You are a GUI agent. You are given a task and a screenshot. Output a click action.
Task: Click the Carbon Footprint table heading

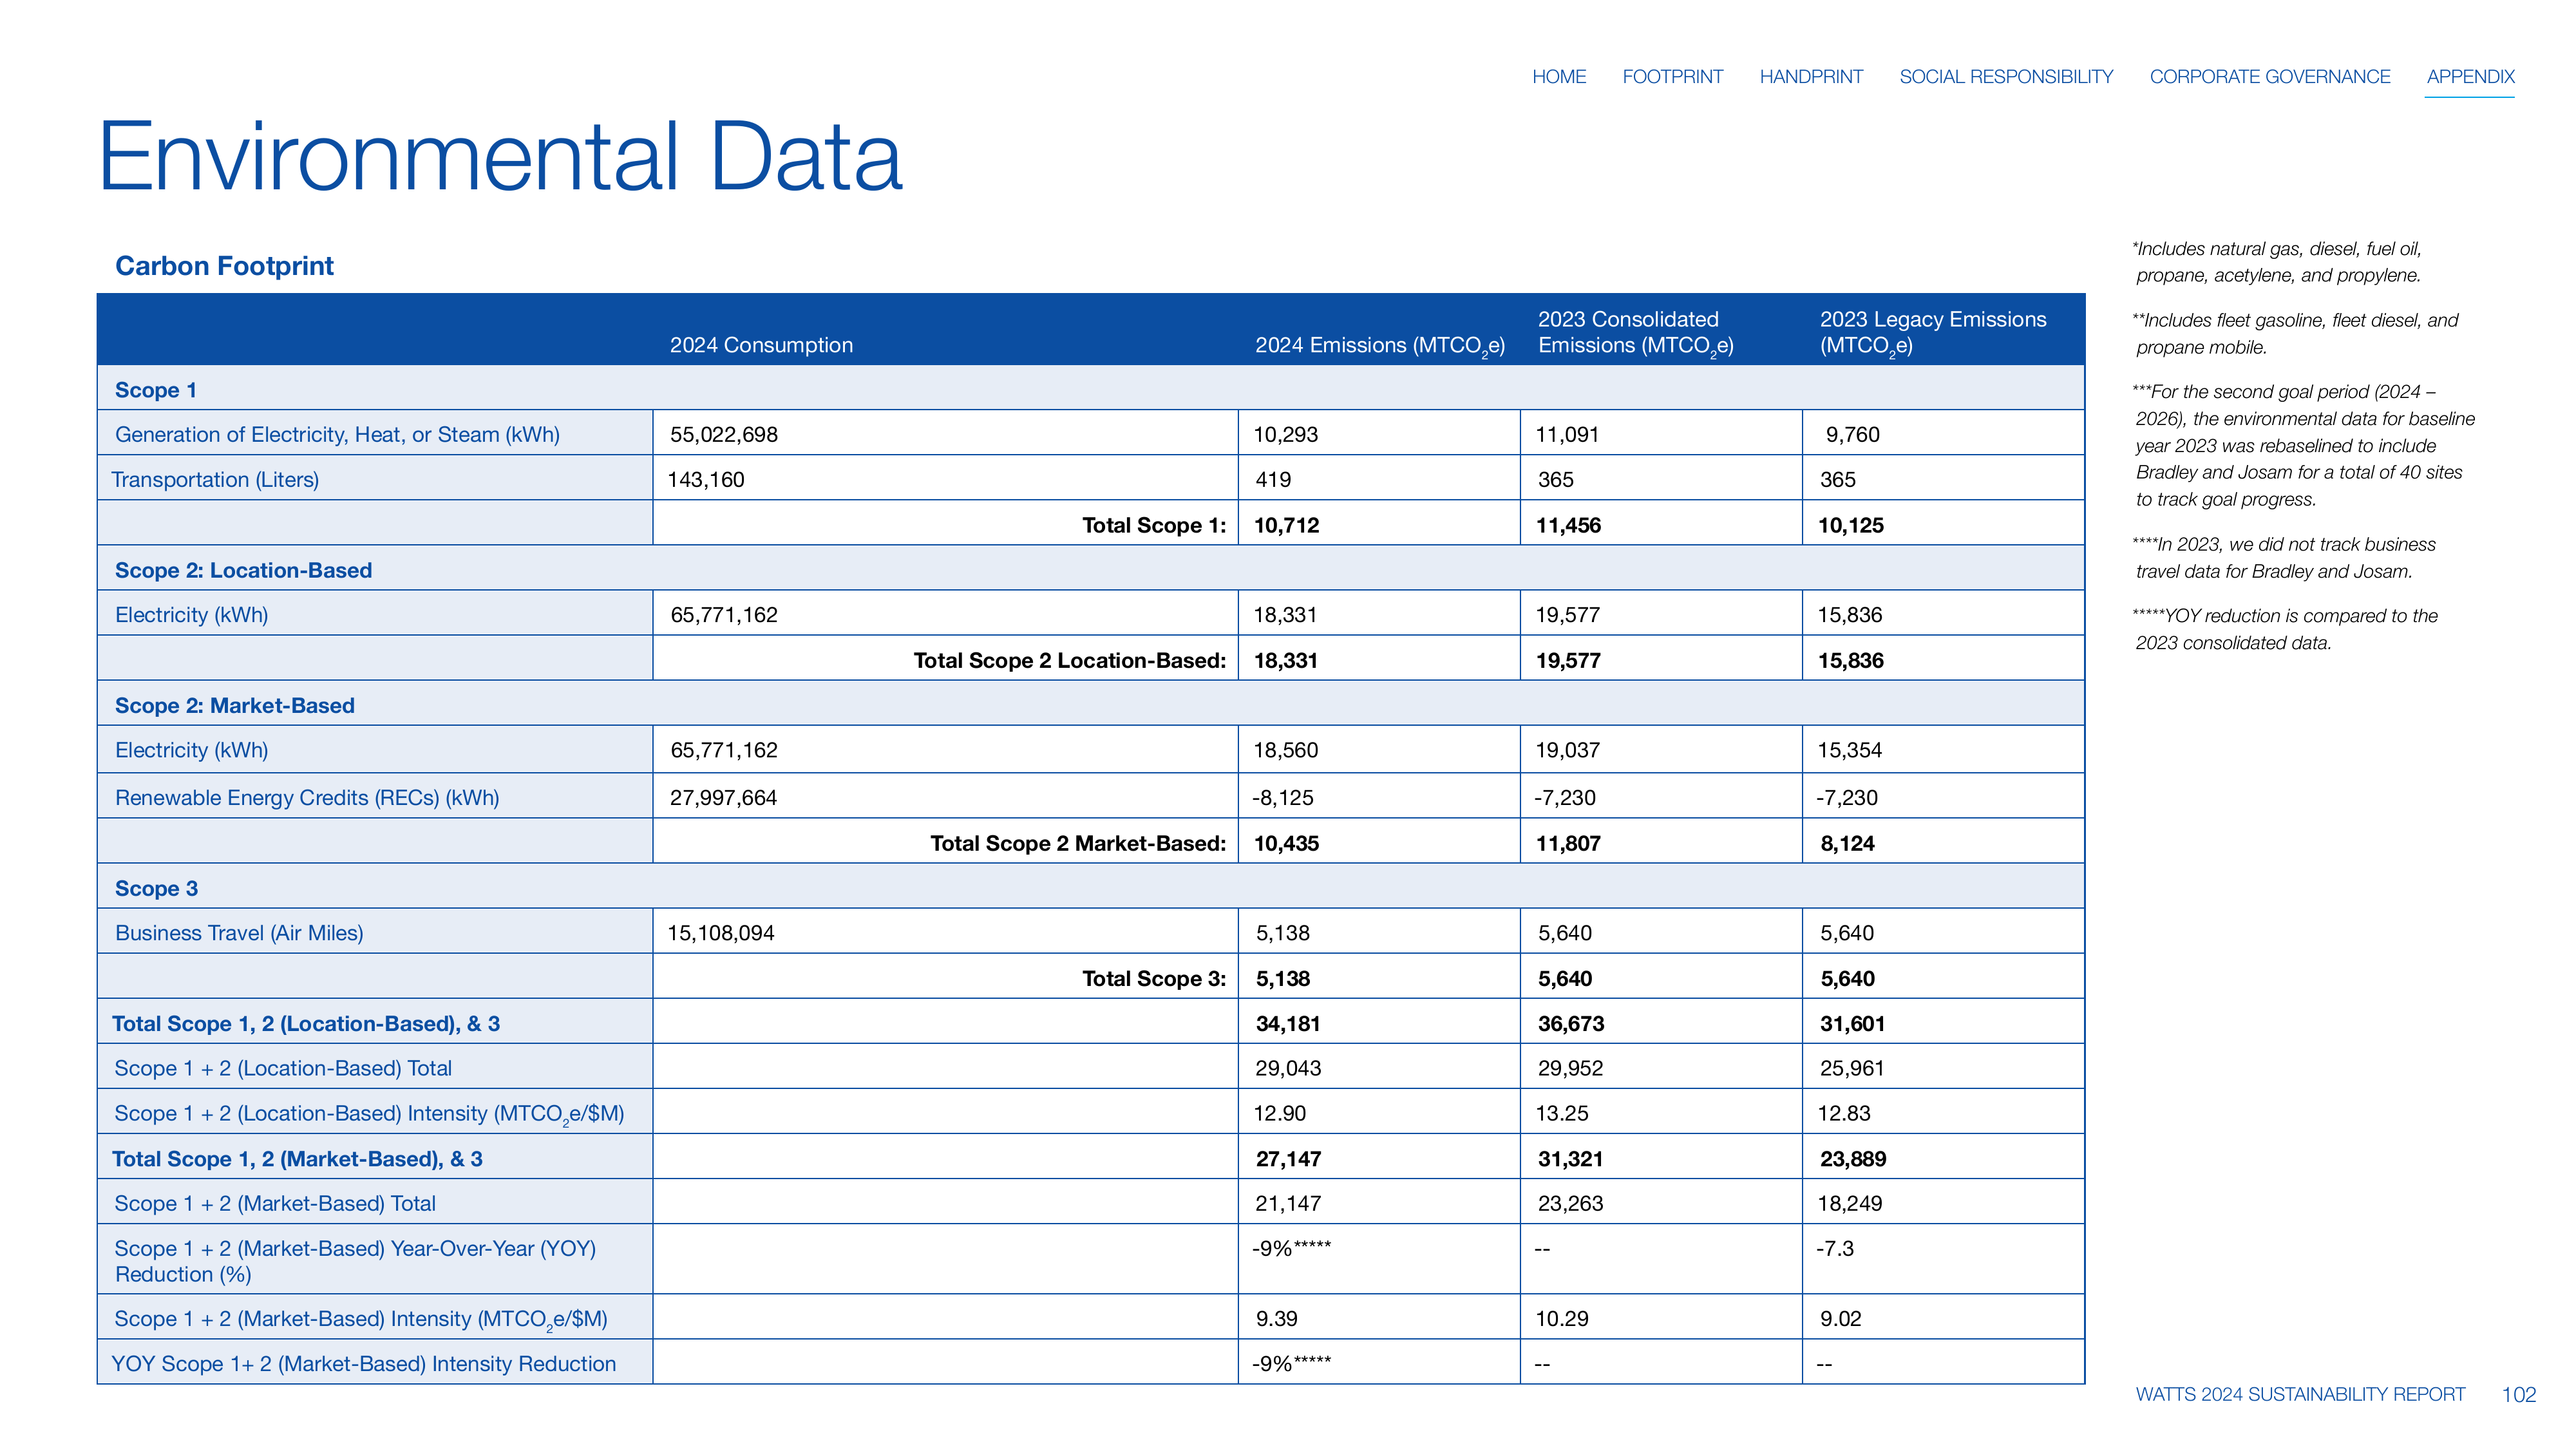pyautogui.click(x=224, y=266)
